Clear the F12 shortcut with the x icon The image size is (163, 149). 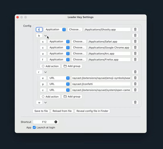(56, 122)
